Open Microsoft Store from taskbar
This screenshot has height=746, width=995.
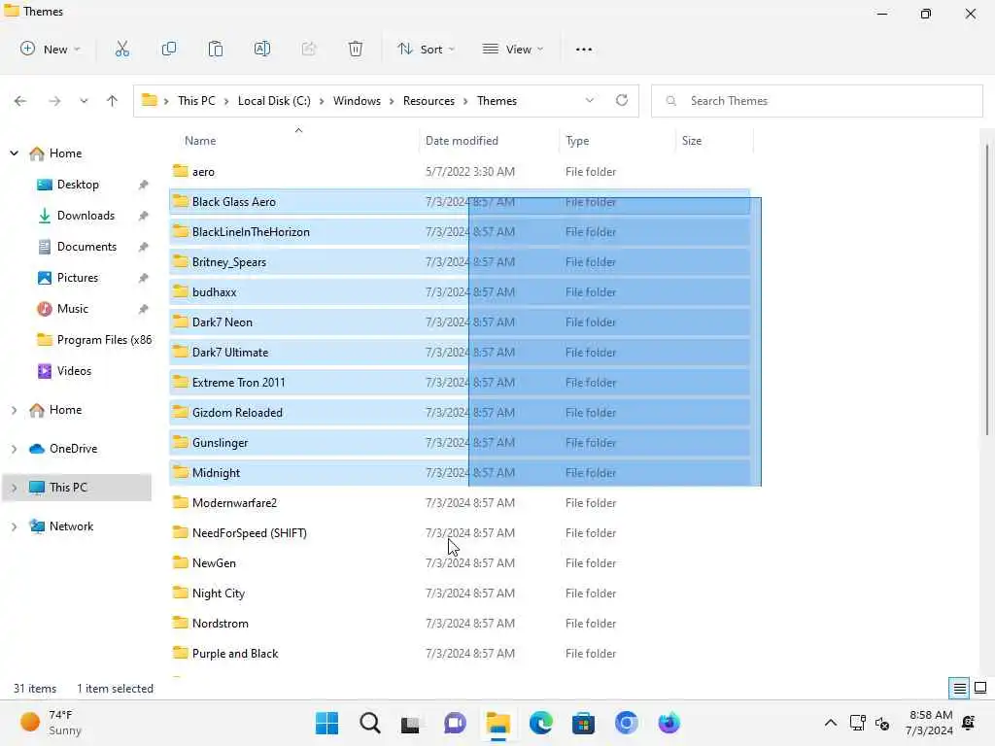(x=583, y=723)
